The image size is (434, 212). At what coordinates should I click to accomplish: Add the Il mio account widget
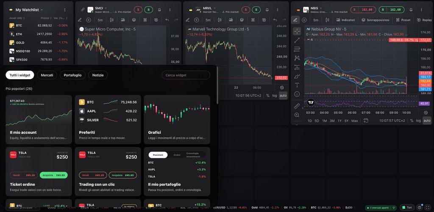(39, 119)
